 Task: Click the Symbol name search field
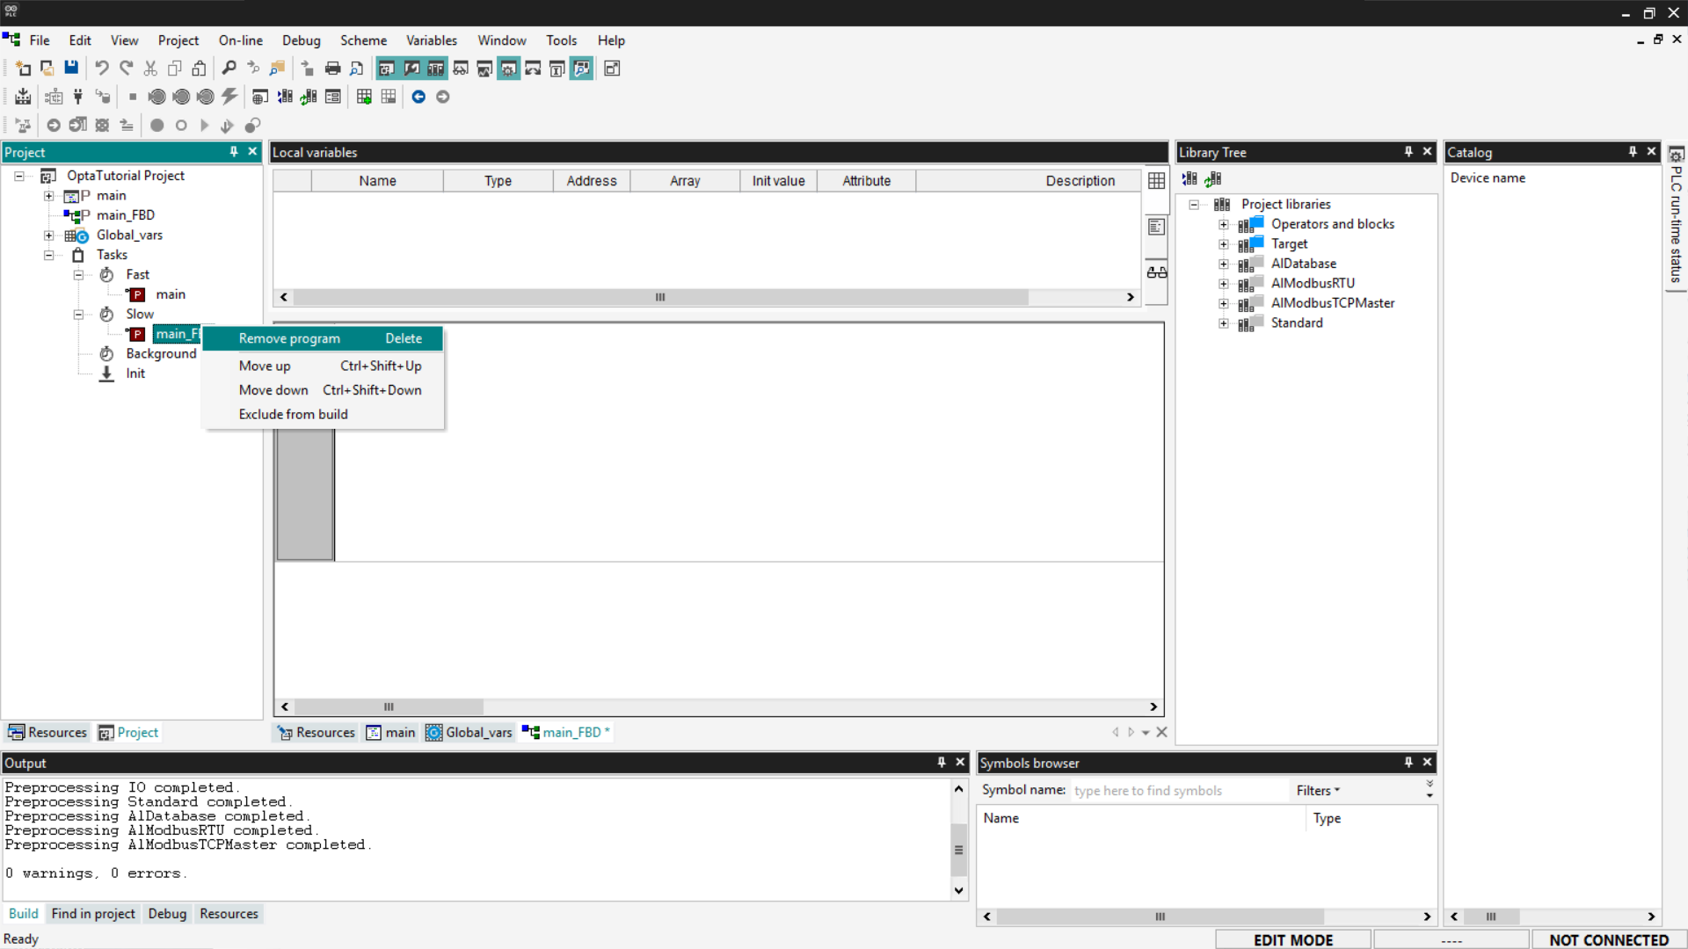(x=1176, y=791)
